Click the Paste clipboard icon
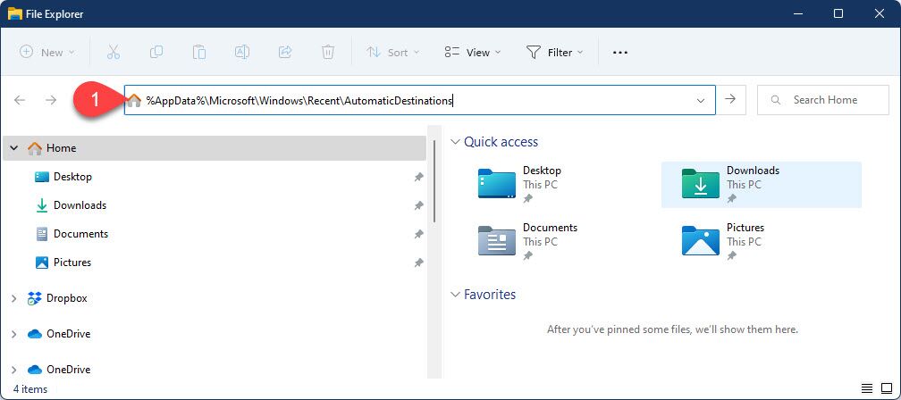 click(x=198, y=52)
